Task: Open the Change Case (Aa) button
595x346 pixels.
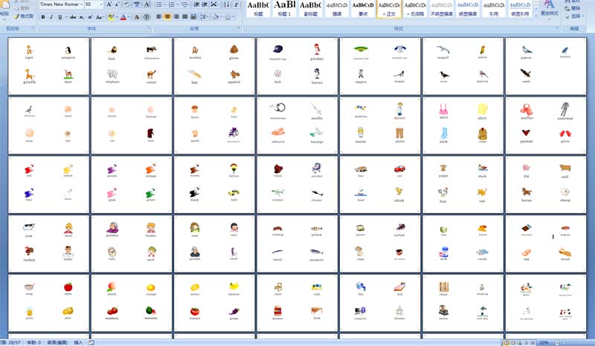Action: pyautogui.click(x=100, y=17)
